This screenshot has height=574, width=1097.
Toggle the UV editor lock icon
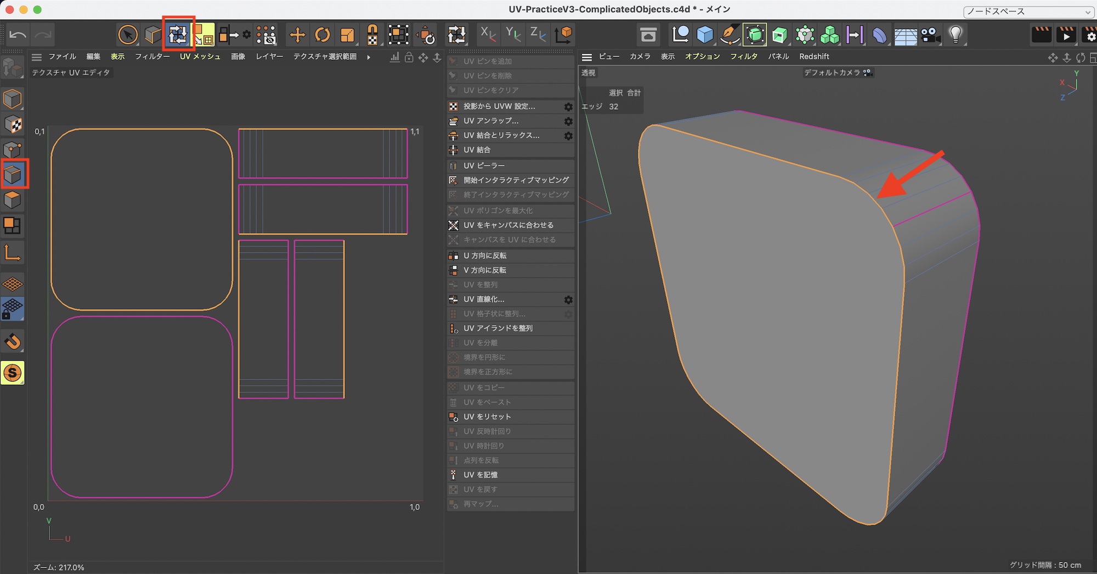[409, 57]
